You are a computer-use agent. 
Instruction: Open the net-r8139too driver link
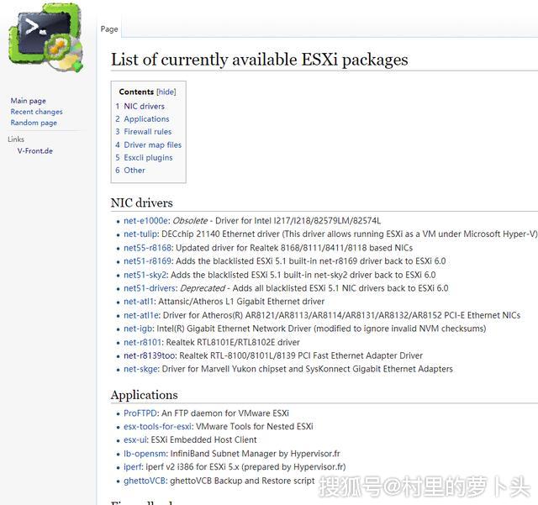point(150,356)
